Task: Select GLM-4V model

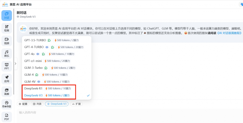Action: click(56, 81)
